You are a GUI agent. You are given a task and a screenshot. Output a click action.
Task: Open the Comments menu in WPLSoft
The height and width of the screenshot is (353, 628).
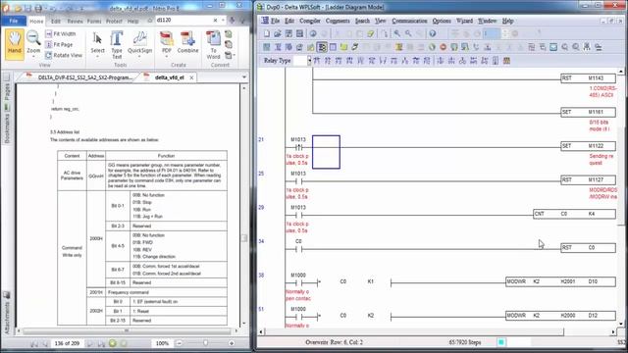(338, 21)
